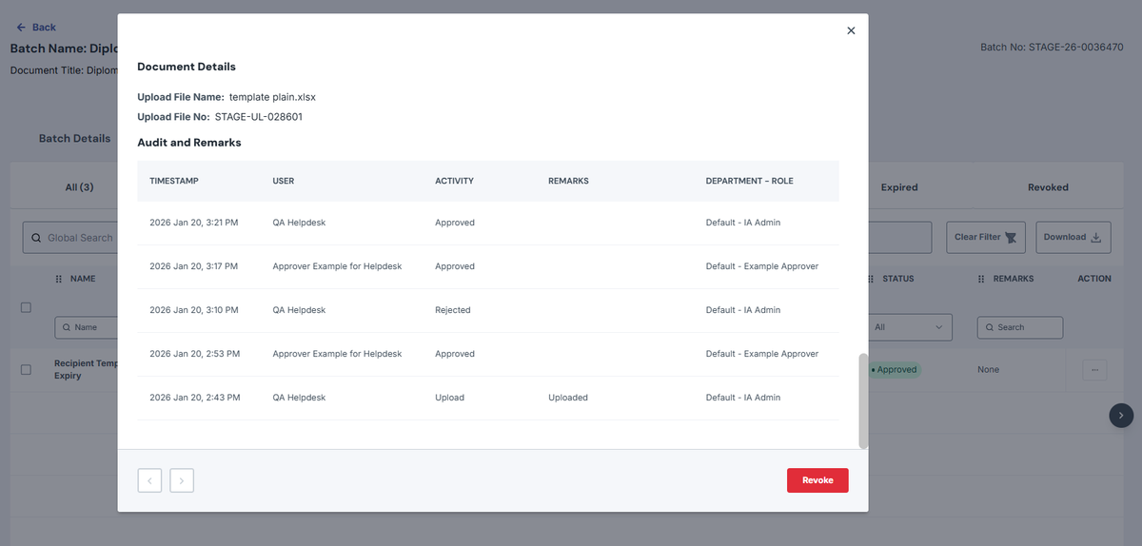This screenshot has width=1142, height=546.
Task: Switch to the Revoked tab
Action: (1048, 187)
